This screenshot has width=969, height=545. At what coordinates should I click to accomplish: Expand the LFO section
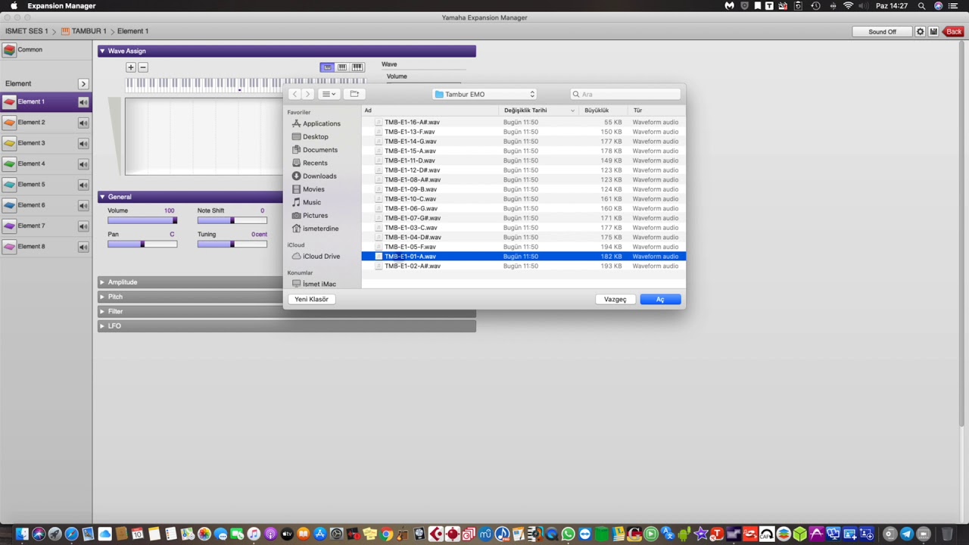(x=102, y=325)
